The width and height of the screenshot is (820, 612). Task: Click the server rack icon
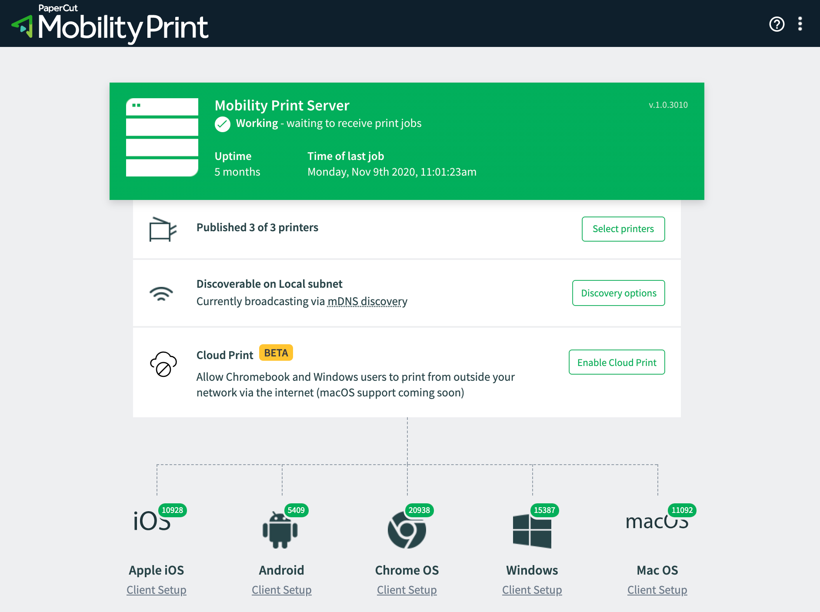[x=162, y=137]
